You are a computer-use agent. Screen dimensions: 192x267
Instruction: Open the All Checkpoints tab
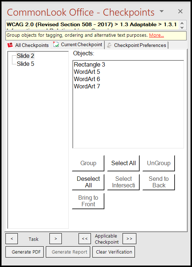28,45
